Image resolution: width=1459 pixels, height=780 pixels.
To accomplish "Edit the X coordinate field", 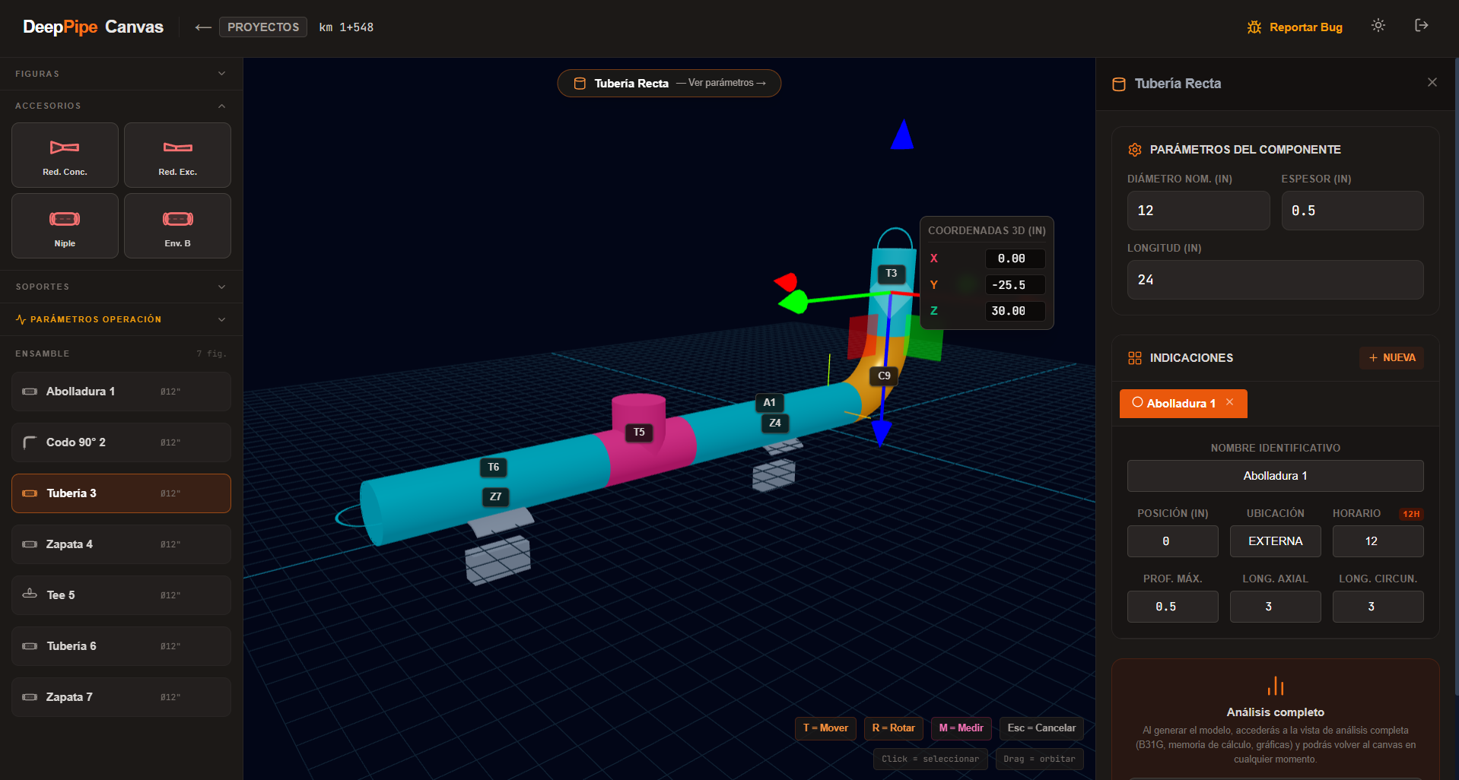I will pos(1015,258).
